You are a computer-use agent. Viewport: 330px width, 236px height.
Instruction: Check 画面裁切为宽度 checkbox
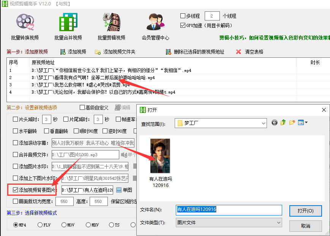coord(15,201)
